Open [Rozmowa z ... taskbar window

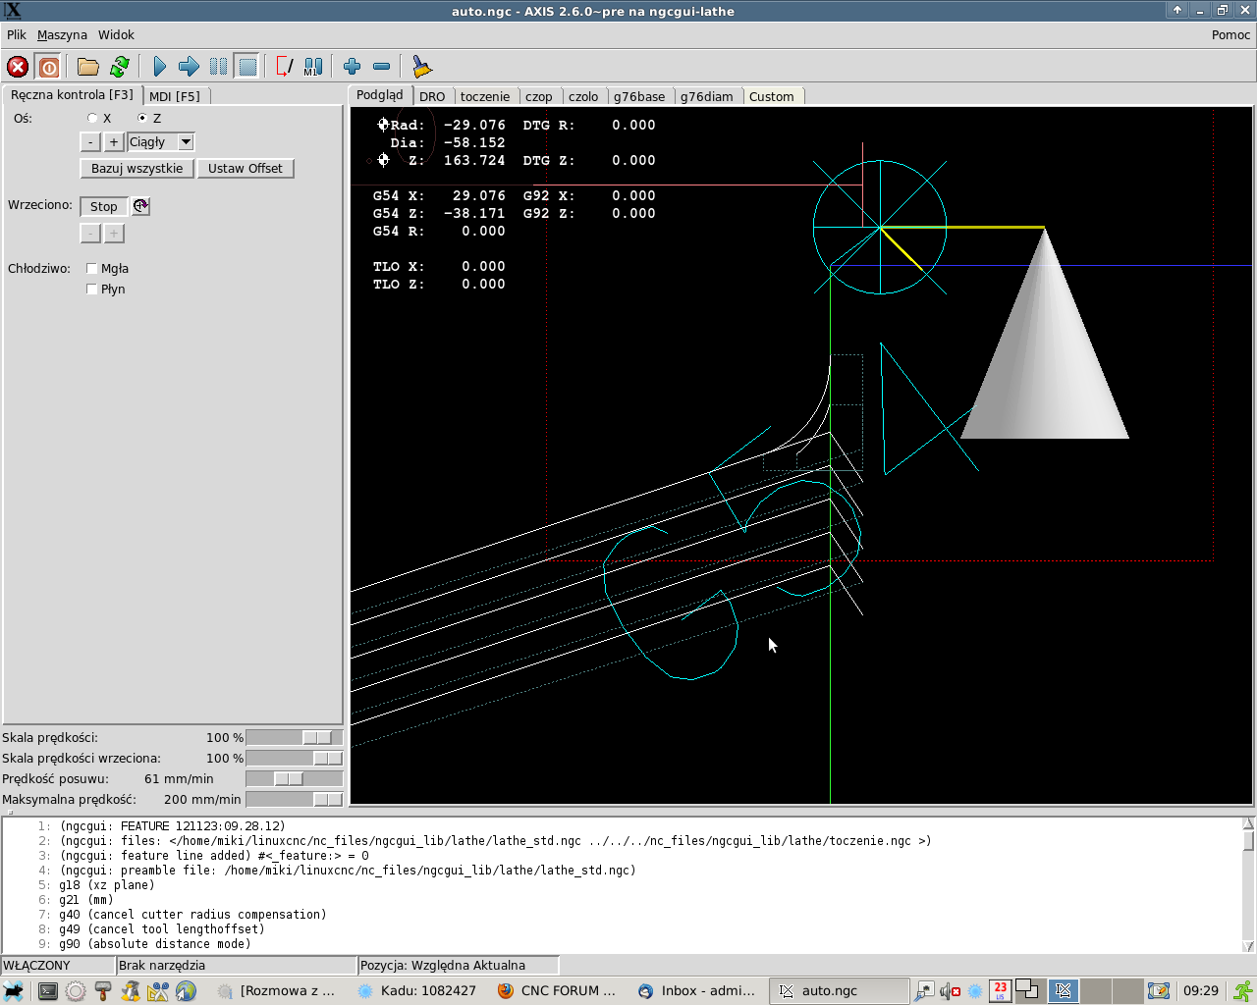(x=277, y=991)
